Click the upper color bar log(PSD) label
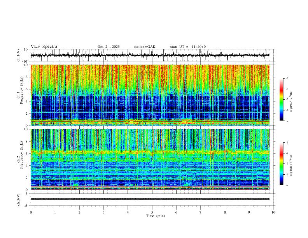 click(291, 101)
